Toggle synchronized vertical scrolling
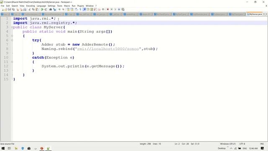268x151 pixels. coord(68,9)
